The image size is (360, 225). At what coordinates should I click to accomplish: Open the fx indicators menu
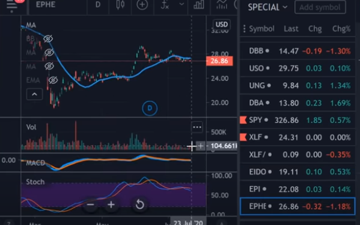165,5
